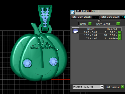Click the 0.22tw weight cell
Image resolution: width=125 pixels, height=94 pixels.
click(114, 32)
